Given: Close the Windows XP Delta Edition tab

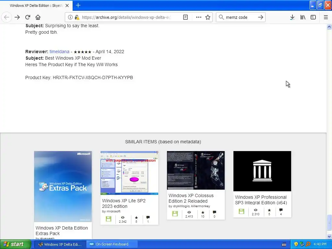Looking at the screenshot, I should [x=67, y=6].
